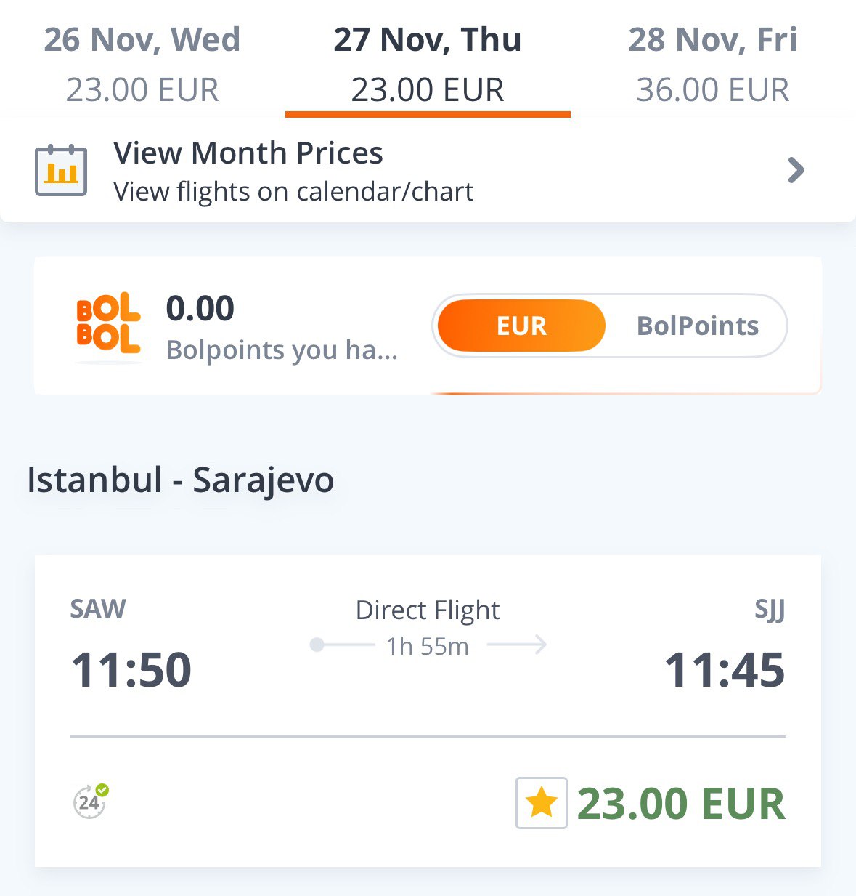Open View Month Prices row
The height and width of the screenshot is (896, 856).
428,171
